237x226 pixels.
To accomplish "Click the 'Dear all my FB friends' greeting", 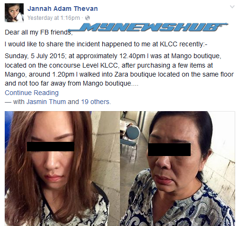I will point(39,32).
